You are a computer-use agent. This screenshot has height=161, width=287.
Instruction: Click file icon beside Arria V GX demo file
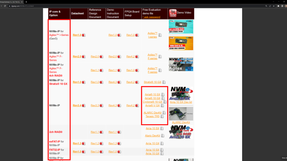(x=162, y=105)
